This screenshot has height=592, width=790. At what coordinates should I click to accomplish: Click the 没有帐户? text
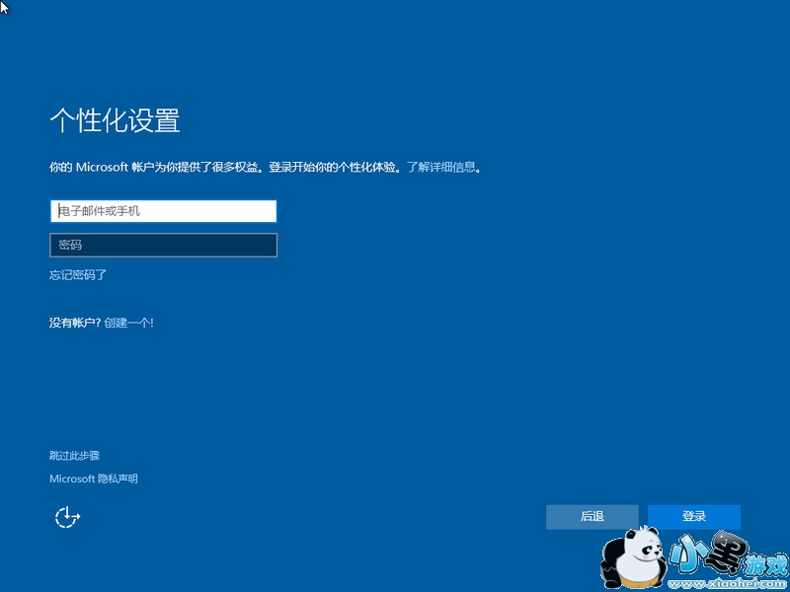click(75, 323)
